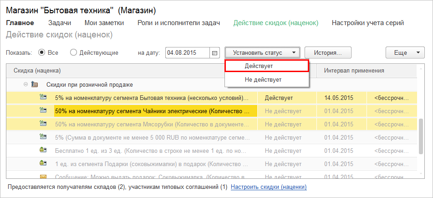433x198 pixels.
Task: Click discount icon of 5% Бытовая техника row
Action: click(x=44, y=98)
